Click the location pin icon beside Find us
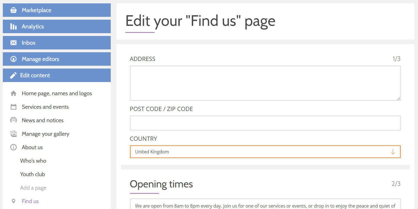418x209 pixels. point(13,201)
